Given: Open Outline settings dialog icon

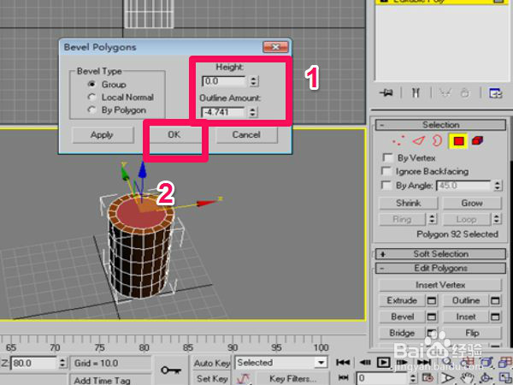Looking at the screenshot, I should [x=495, y=300].
